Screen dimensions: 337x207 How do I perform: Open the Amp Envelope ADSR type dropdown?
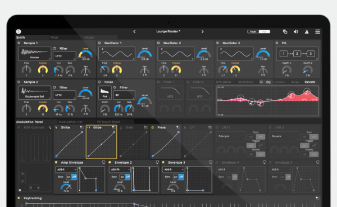click(66, 169)
